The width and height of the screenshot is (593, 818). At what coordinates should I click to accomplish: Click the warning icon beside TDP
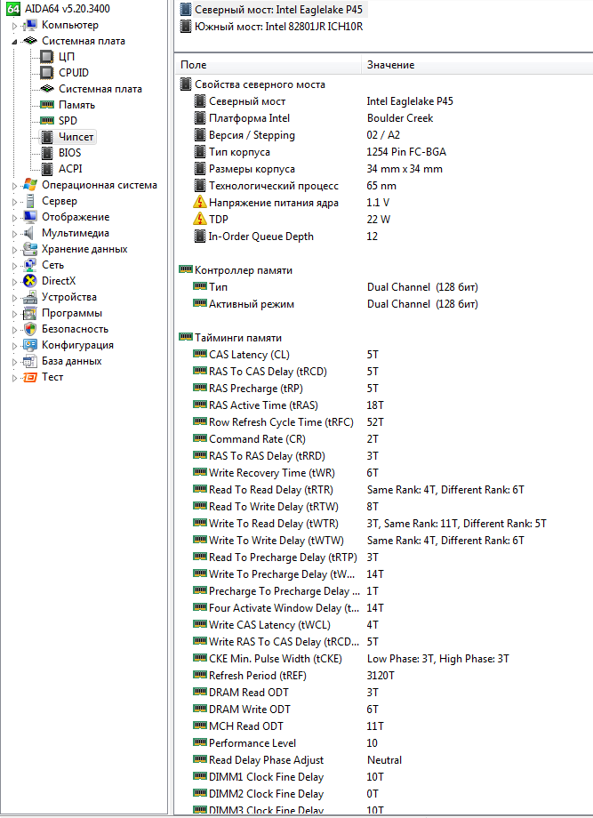point(200,219)
